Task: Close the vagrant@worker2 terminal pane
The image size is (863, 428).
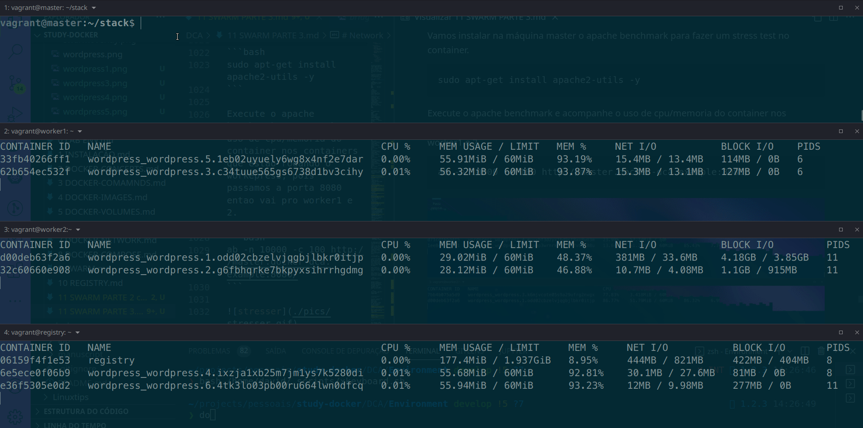Action: click(857, 230)
